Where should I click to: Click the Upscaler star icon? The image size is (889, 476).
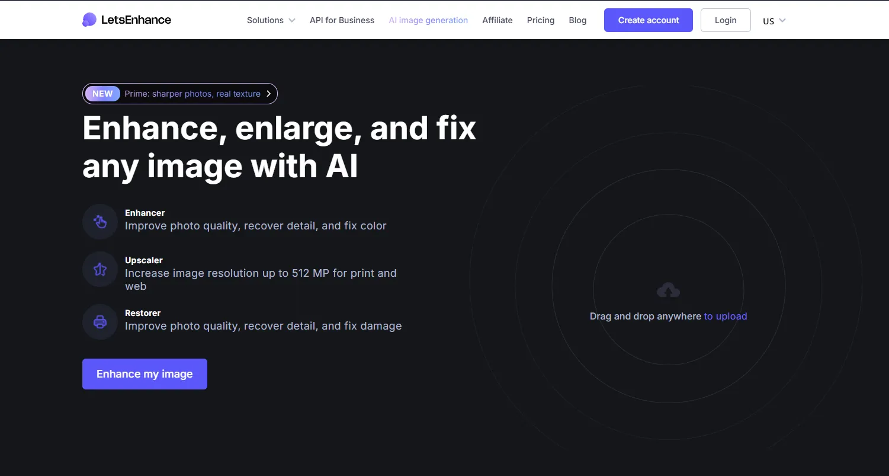100,269
